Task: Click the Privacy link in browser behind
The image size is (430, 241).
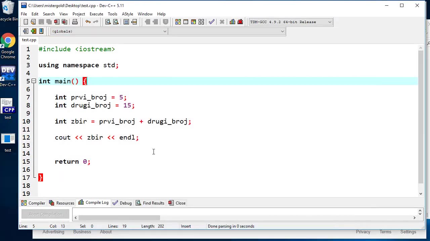Action: 363,232
